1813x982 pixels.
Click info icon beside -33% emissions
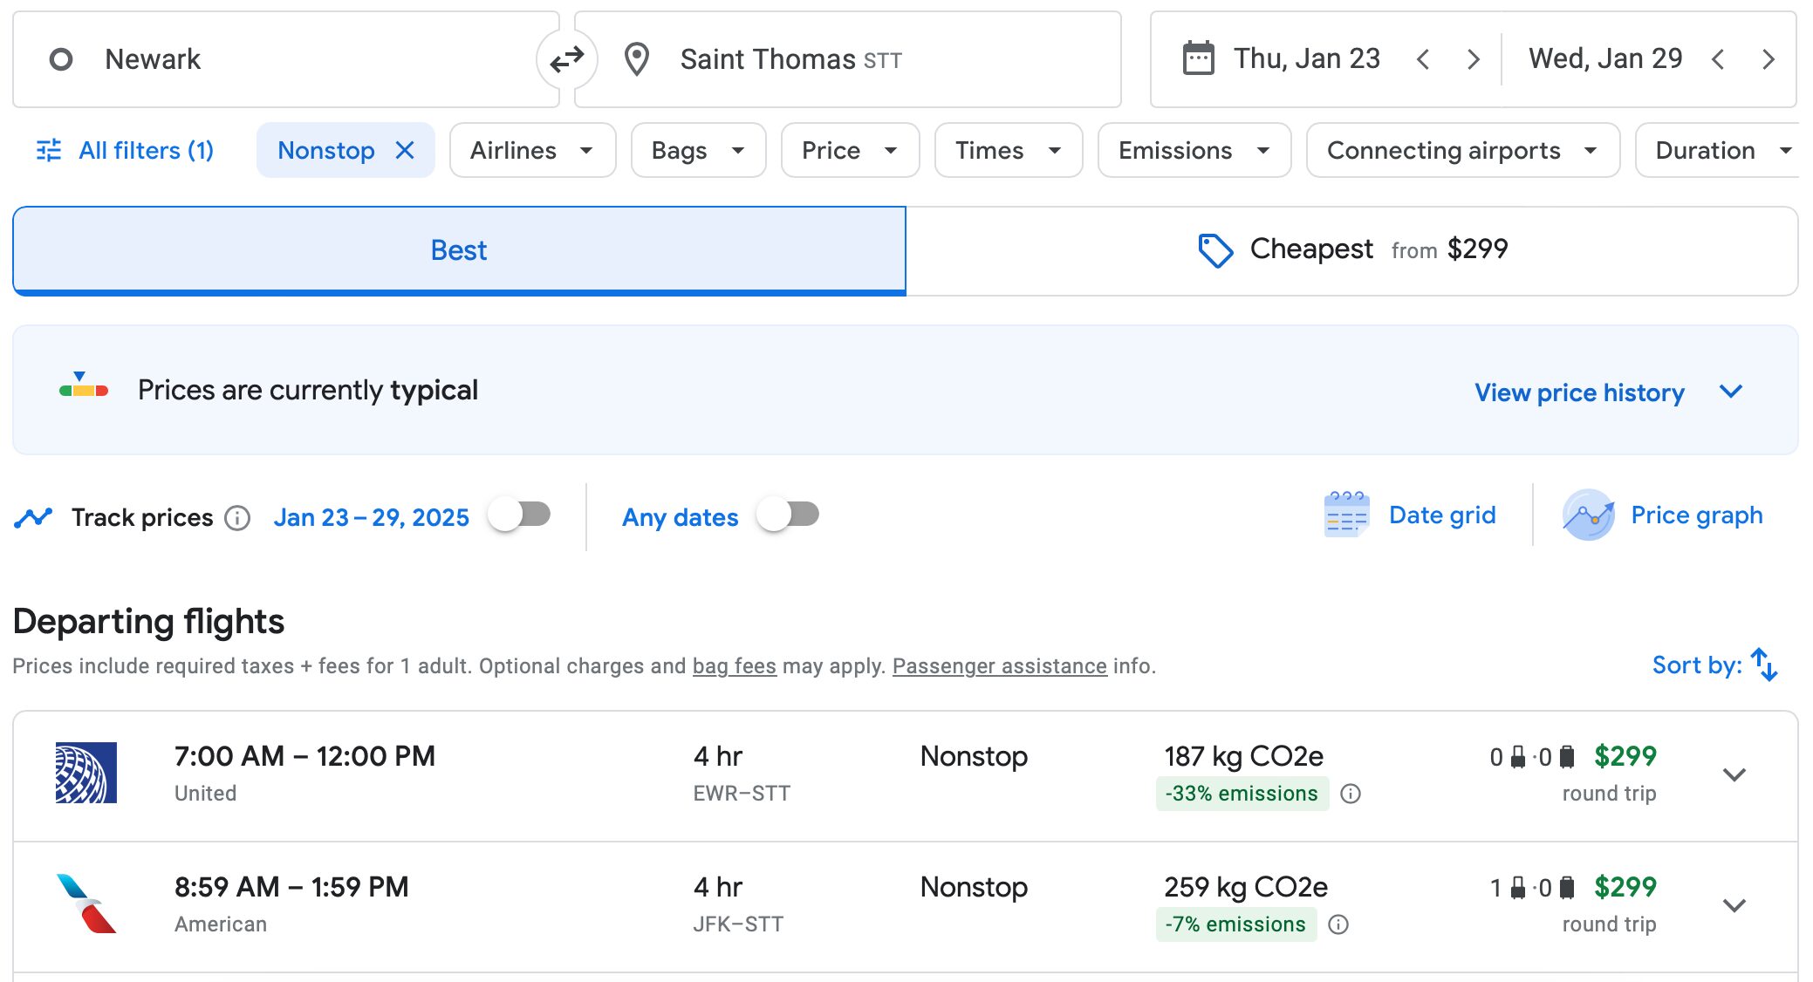(x=1351, y=794)
